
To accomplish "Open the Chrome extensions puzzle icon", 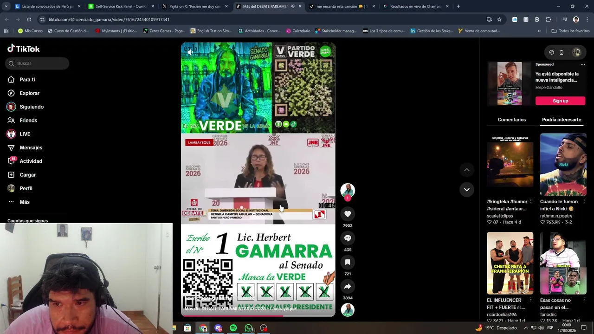I will pos(549,19).
